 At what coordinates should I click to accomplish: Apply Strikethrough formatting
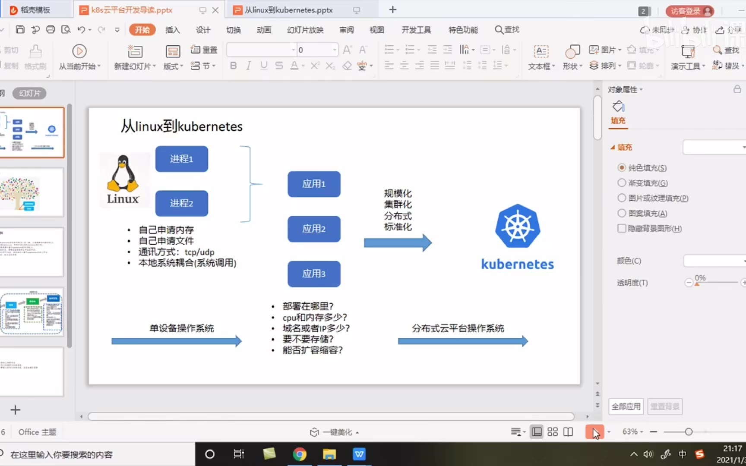click(279, 66)
